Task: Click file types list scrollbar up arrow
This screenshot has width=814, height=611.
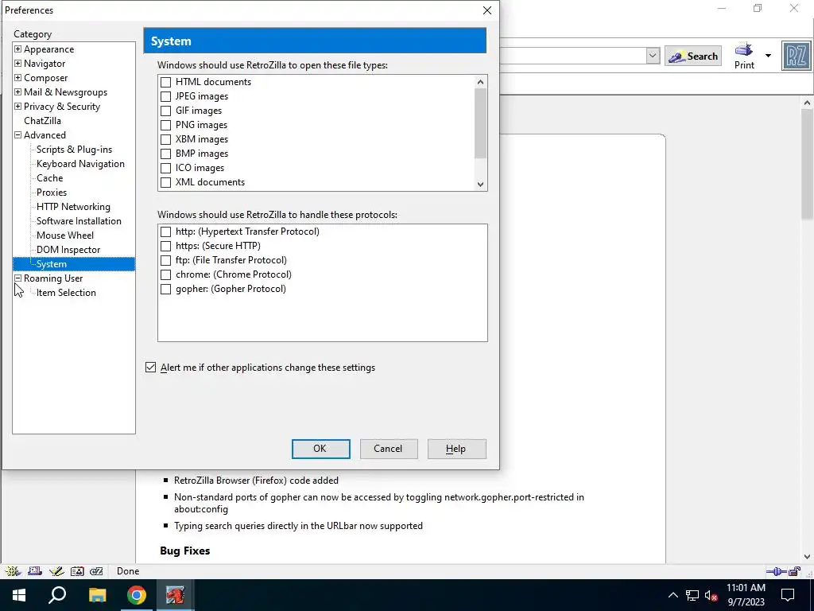Action: tap(480, 82)
